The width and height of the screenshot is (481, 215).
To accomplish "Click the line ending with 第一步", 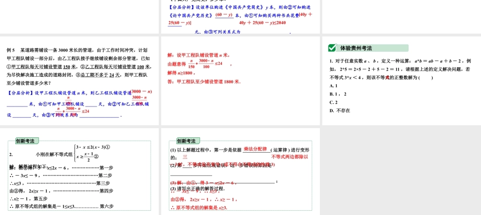I will tap(62, 167).
